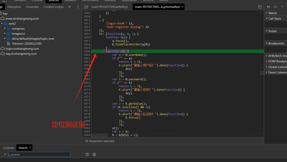
Task: Collapse the xsm2 folder arrow
Action: (2, 24)
